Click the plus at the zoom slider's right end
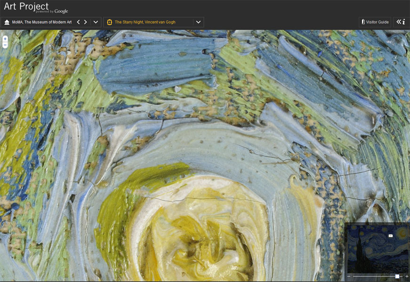This screenshot has width=410, height=282. (407, 276)
